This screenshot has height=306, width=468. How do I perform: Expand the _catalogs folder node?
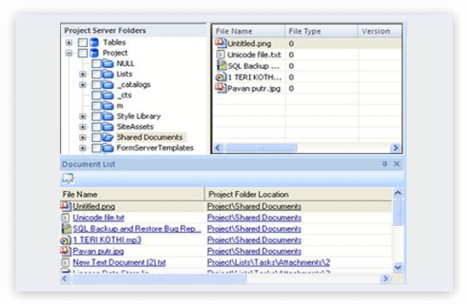pyautogui.click(x=82, y=85)
